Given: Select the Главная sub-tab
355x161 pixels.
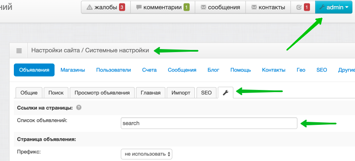Looking at the screenshot, I should tap(151, 93).
